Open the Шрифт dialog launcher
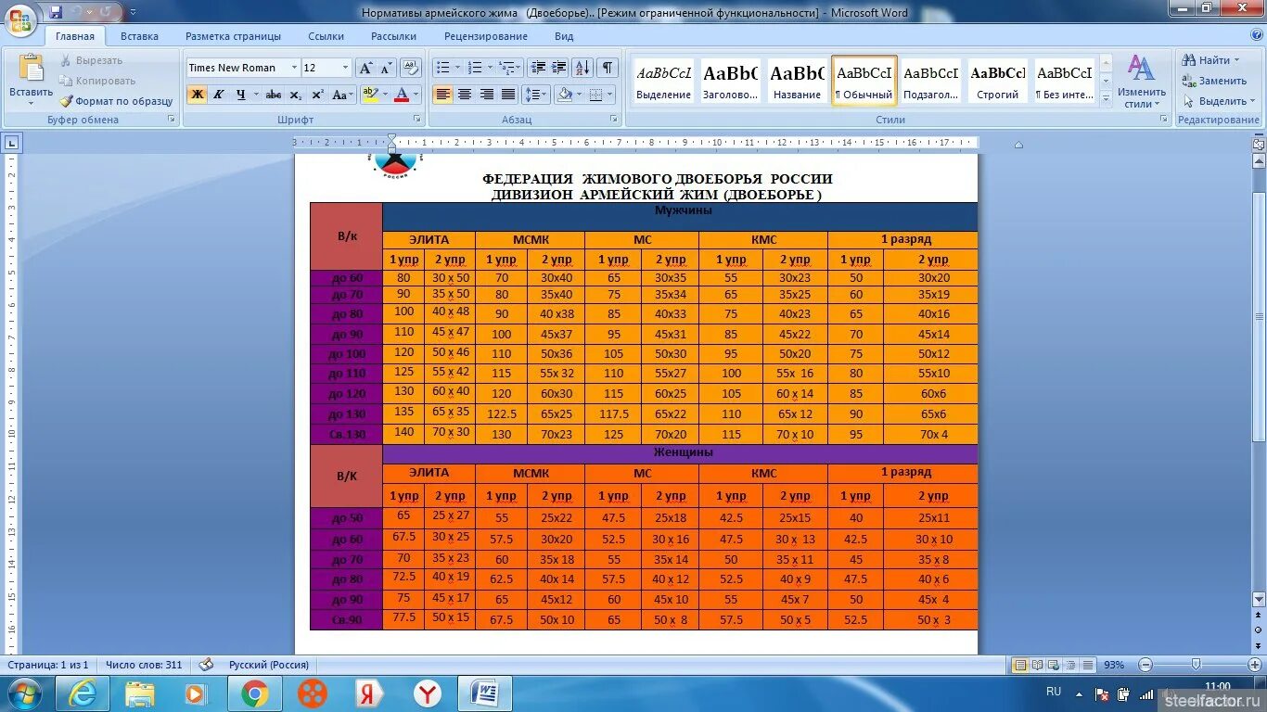Viewport: 1267px width, 712px height. pos(416,120)
